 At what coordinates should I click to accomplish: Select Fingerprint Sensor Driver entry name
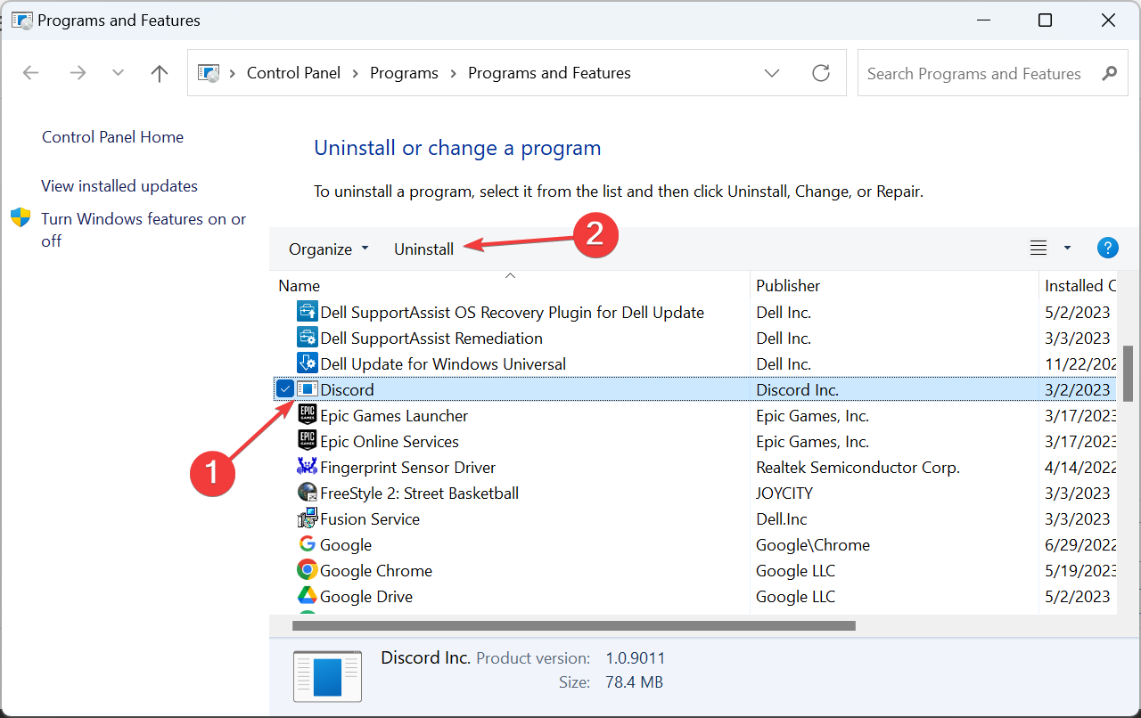(407, 467)
